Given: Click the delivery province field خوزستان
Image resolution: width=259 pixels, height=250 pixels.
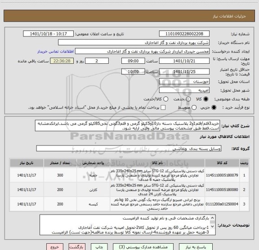Looking at the screenshot, I should coord(184,82).
